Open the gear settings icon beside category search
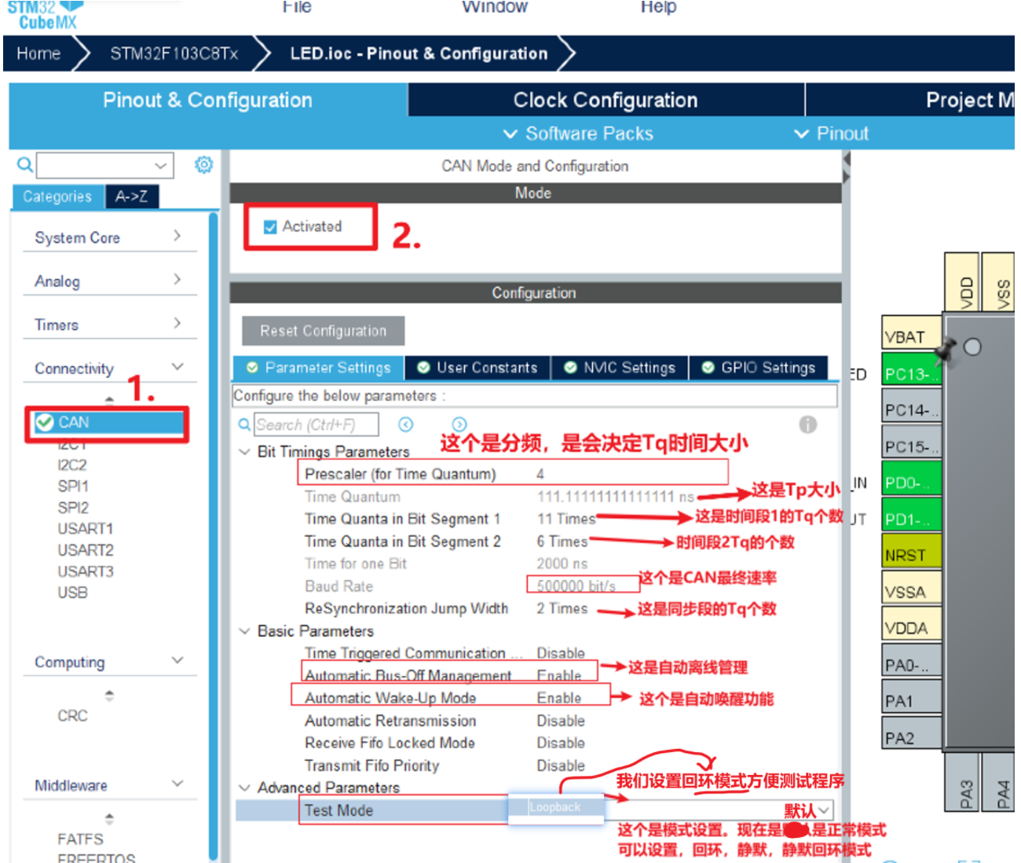1021x863 pixels. (203, 164)
